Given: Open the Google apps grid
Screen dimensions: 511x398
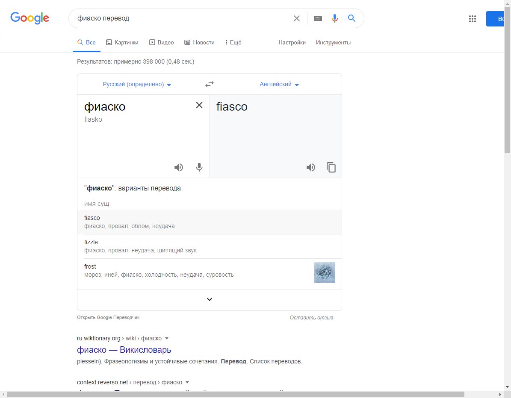Looking at the screenshot, I should [473, 18].
